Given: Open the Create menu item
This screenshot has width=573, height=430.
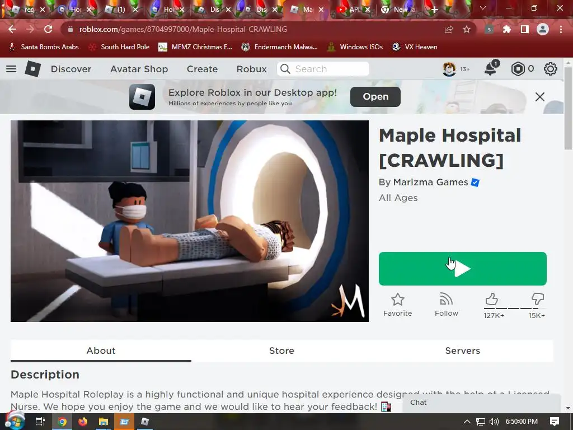Looking at the screenshot, I should point(202,69).
